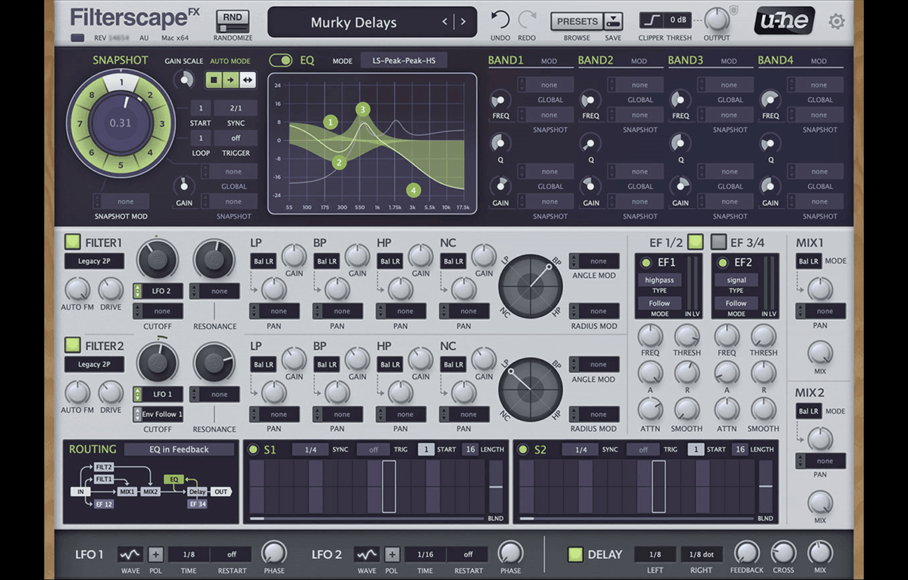Open the MIX1 Bal LR mode dropdown

[809, 261]
